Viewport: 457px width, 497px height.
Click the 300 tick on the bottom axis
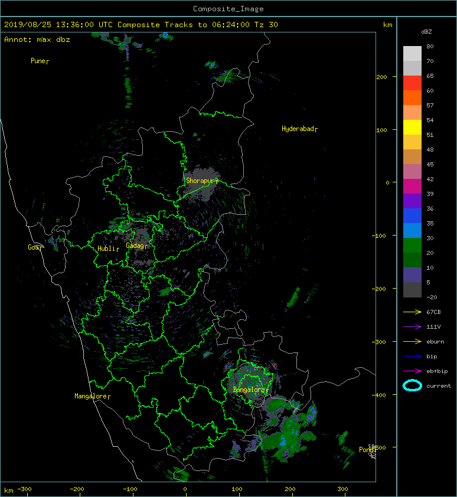(342, 489)
